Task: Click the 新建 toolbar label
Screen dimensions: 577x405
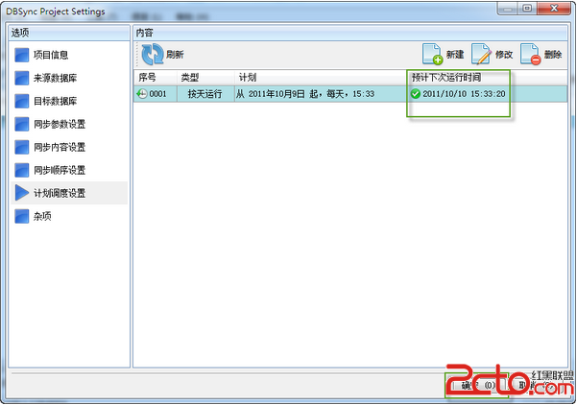Action: tap(455, 55)
